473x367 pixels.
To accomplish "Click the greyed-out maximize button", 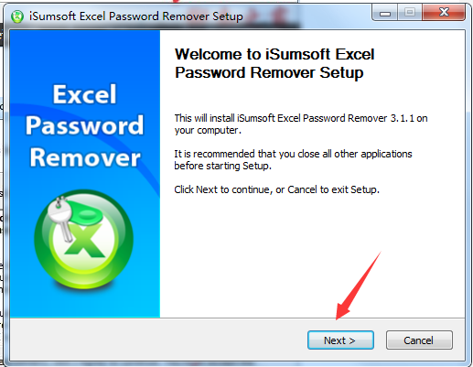I will click(x=410, y=13).
